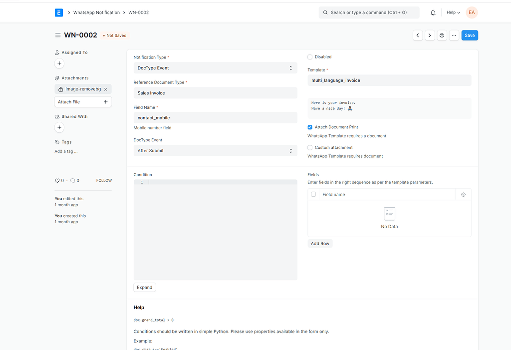Click the heart like icon
Viewport: 511px width, 350px height.
57,181
